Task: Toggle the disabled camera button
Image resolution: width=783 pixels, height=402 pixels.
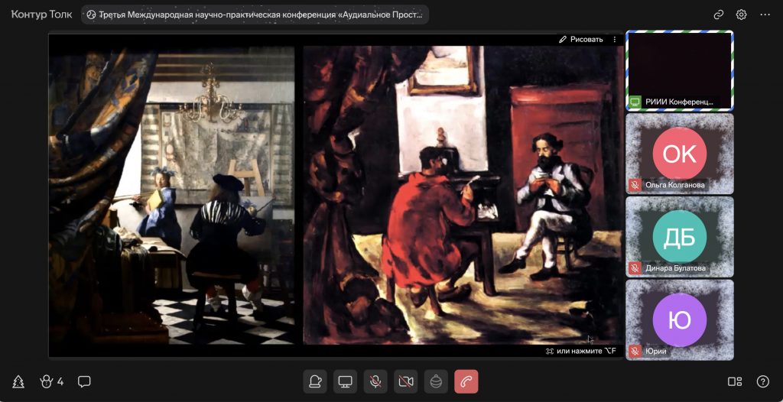Action: coord(406,381)
